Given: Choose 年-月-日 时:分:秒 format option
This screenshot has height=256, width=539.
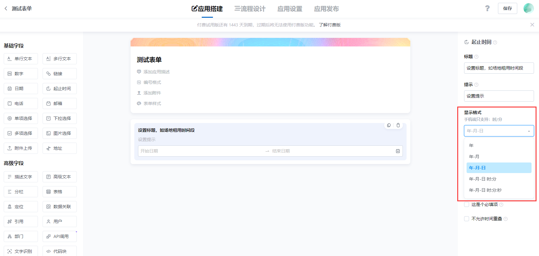Looking at the screenshot, I should 499,190.
